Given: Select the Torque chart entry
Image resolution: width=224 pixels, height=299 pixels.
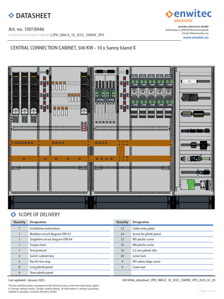Looking at the screenshot, I should click(x=38, y=245).
